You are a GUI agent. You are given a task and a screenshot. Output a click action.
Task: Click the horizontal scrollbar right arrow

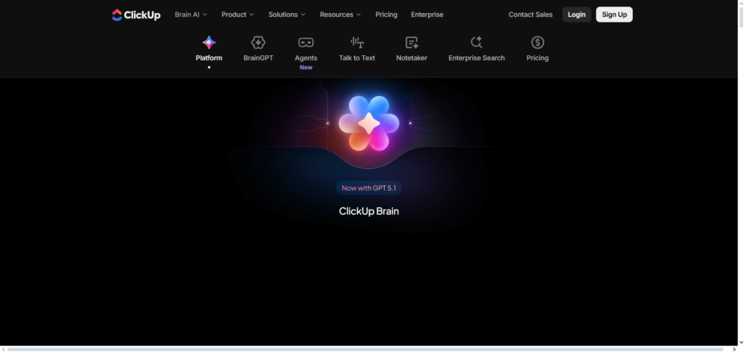tap(734, 349)
